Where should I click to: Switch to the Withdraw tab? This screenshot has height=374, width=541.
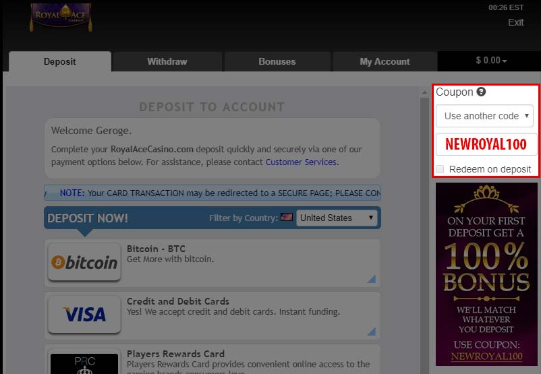(x=167, y=62)
